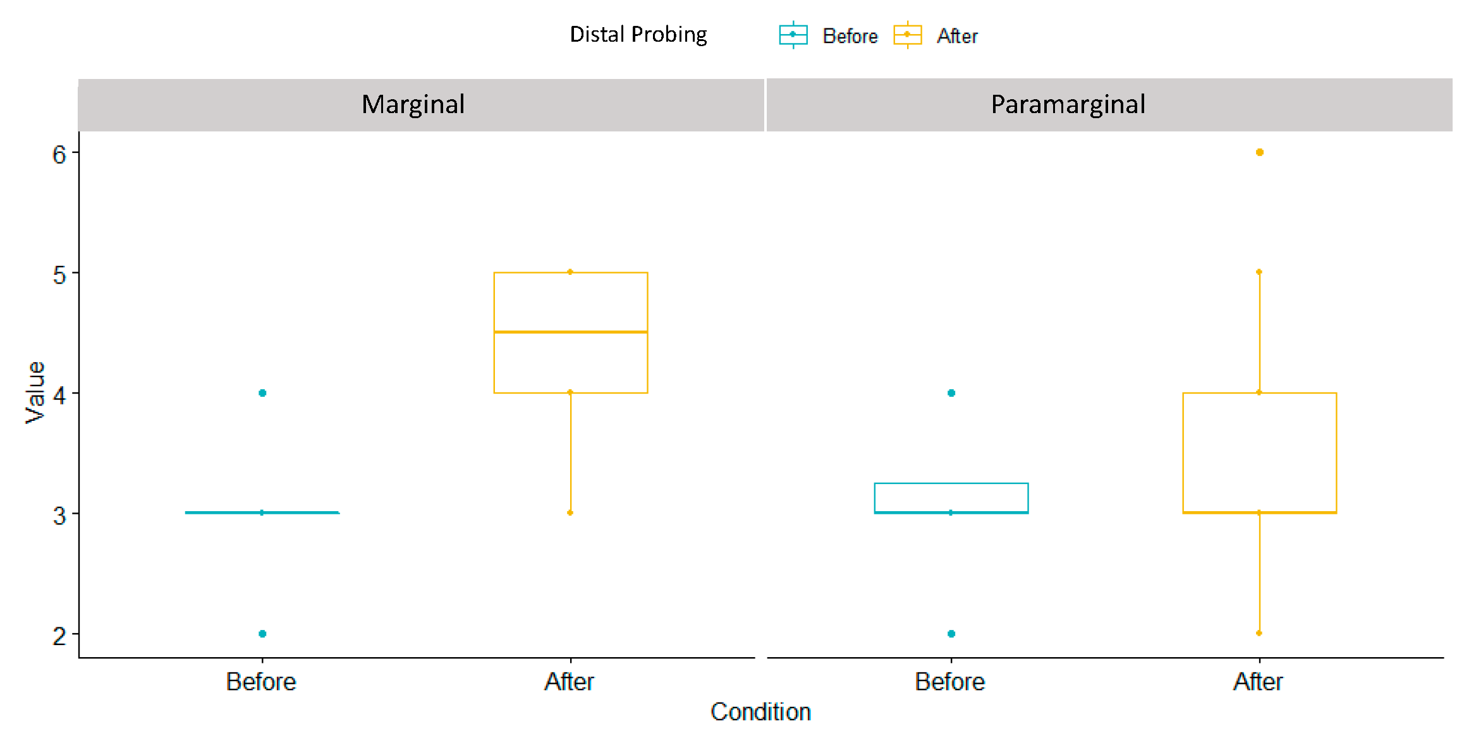Click Paramarginal Before outlier point at value 2
1476x738 pixels.
951,634
